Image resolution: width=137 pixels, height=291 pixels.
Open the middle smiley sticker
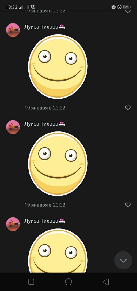58,164
